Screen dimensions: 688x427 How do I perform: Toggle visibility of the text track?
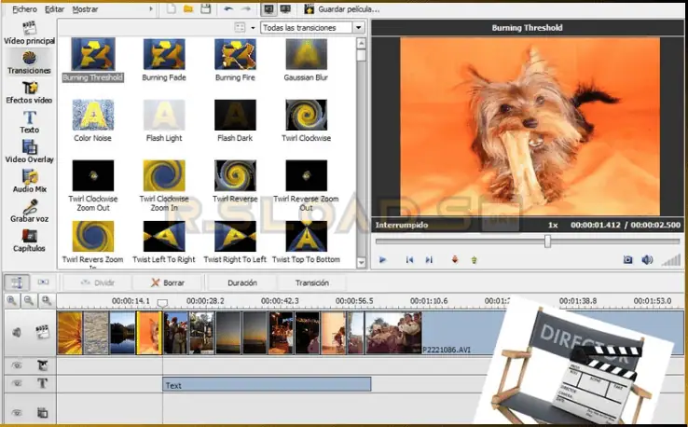coord(17,384)
